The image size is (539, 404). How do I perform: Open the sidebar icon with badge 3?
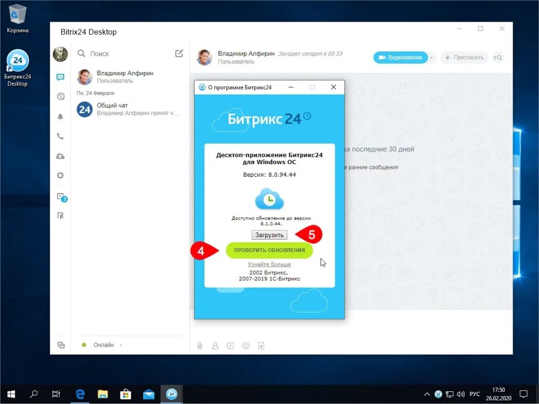[x=61, y=197]
